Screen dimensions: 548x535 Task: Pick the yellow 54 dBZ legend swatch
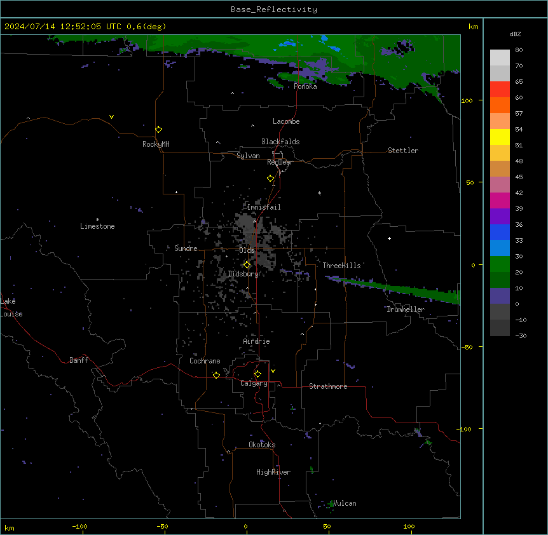point(500,137)
